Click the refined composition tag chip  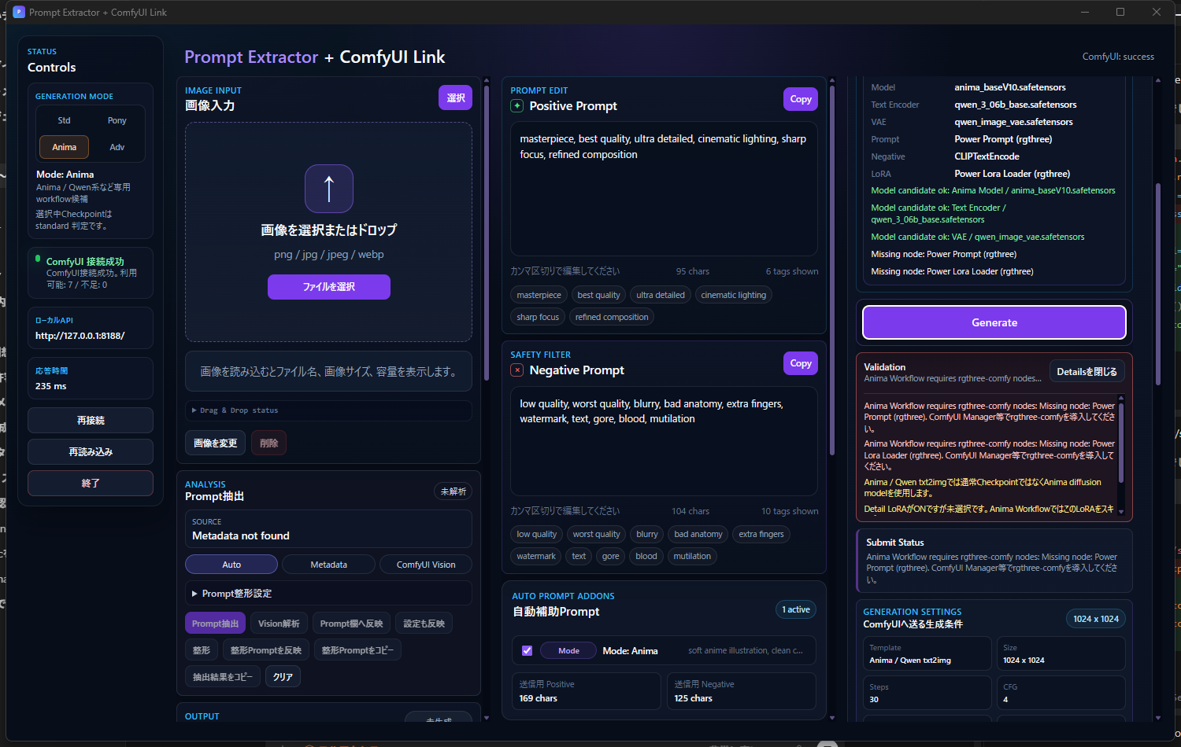[x=612, y=317]
